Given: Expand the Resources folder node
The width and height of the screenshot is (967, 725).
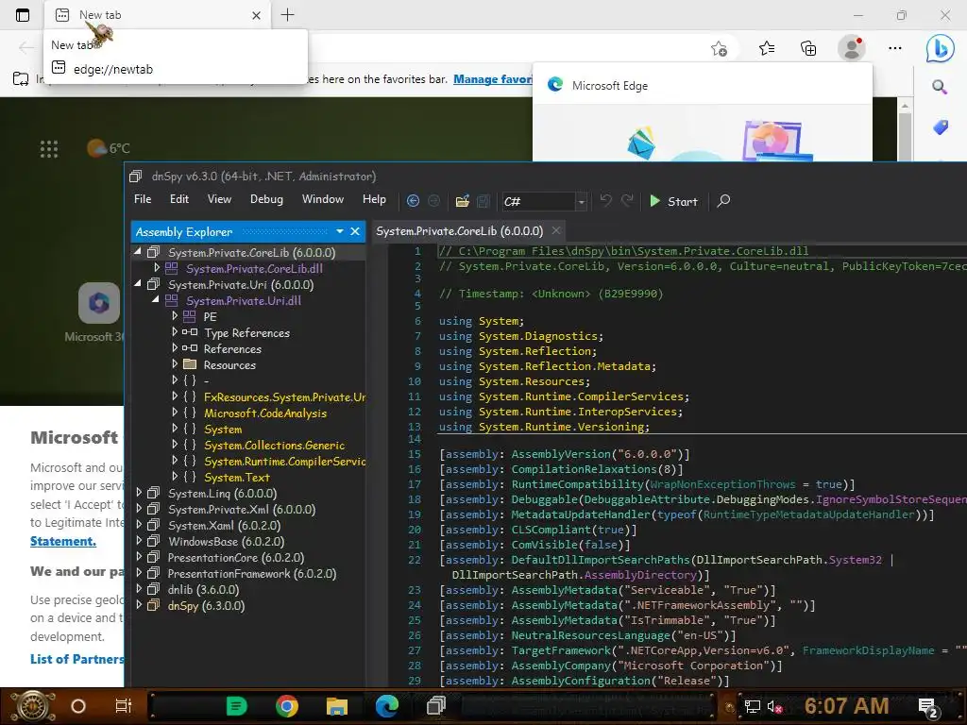Looking at the screenshot, I should [175, 363].
